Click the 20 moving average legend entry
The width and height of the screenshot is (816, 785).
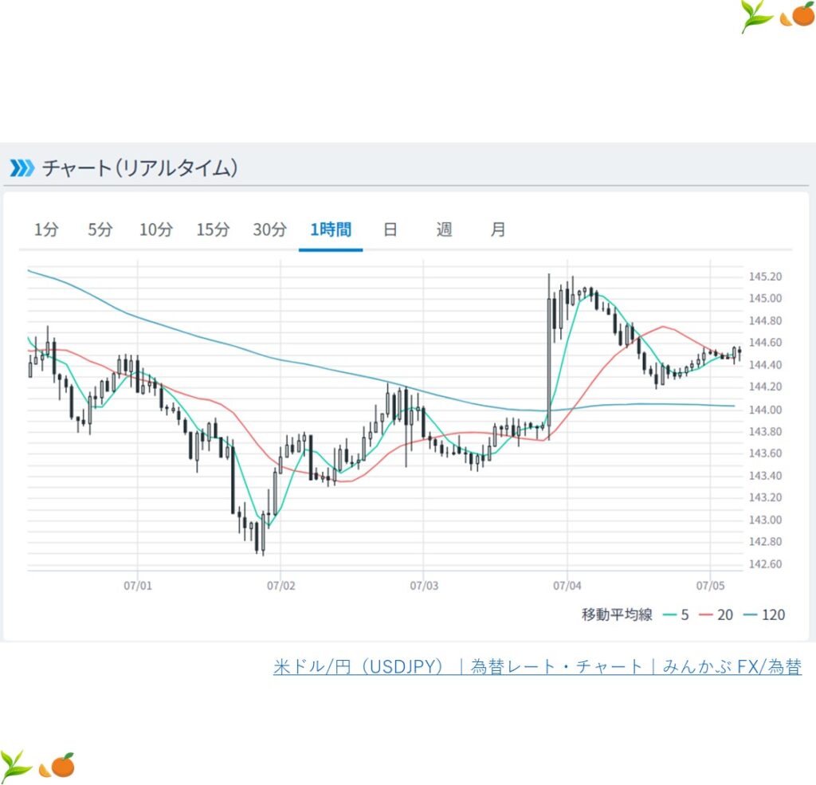(716, 615)
